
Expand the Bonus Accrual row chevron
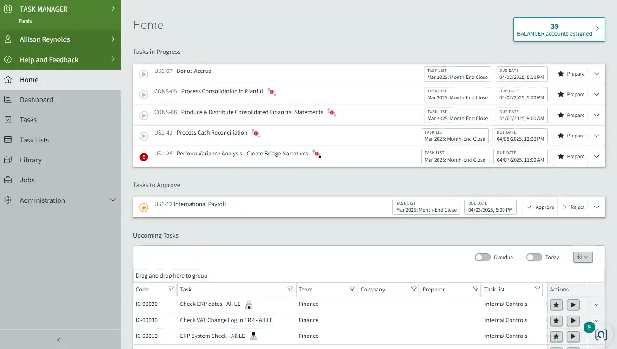[596, 74]
